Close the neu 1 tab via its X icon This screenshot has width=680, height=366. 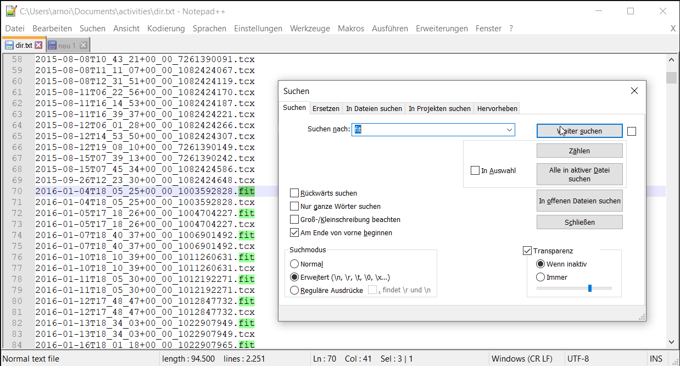tap(83, 46)
